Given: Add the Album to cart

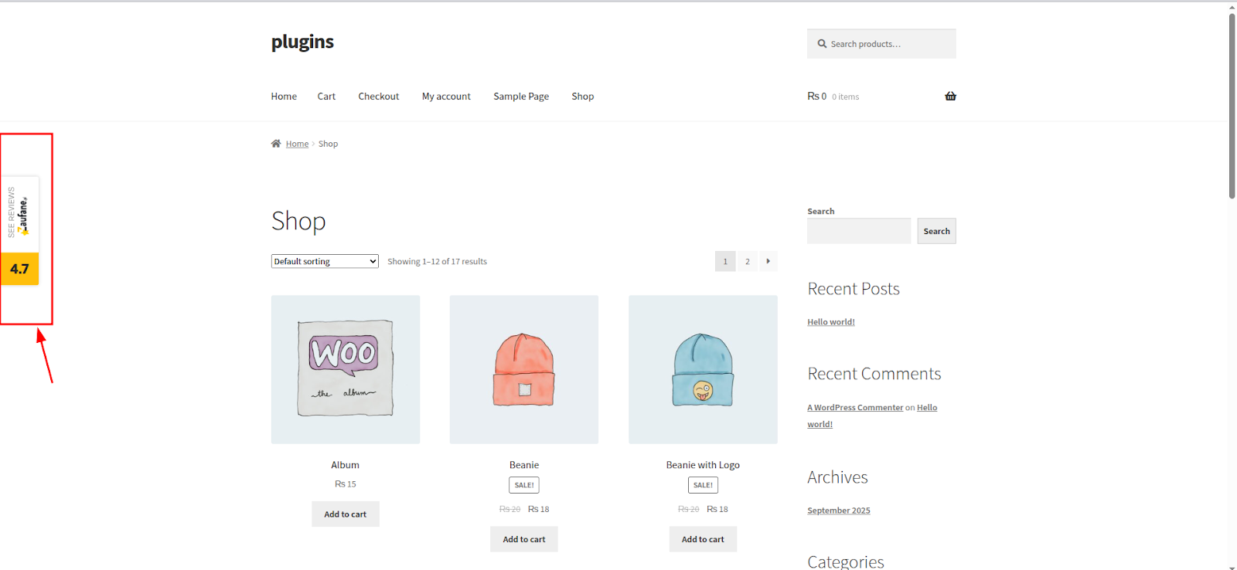Looking at the screenshot, I should [x=345, y=514].
